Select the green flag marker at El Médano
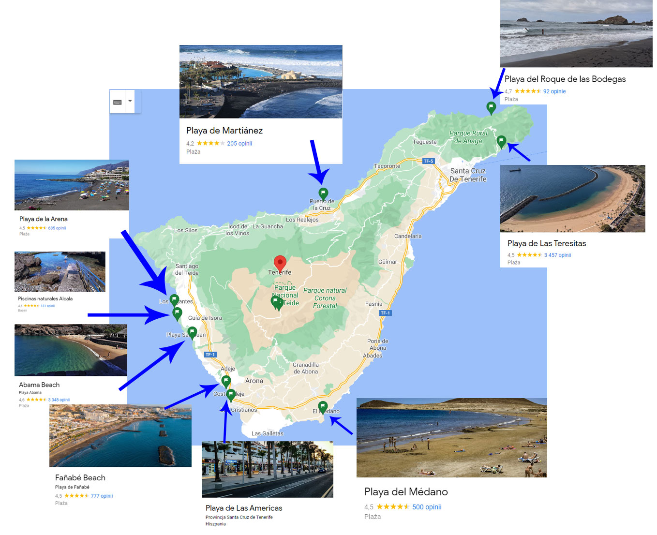The height and width of the screenshot is (535, 657). tap(323, 407)
